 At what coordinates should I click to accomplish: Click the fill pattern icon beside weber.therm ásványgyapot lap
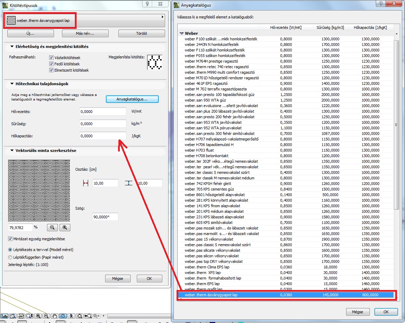pos(11,21)
